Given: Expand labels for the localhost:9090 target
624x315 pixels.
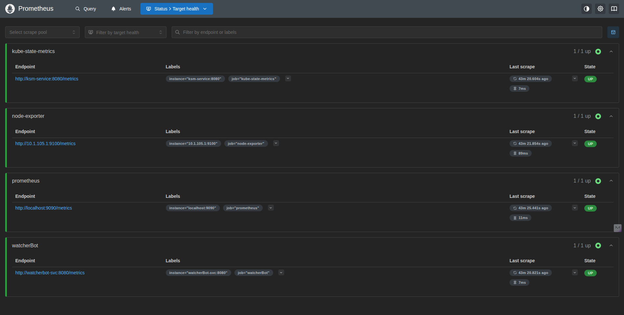Looking at the screenshot, I should [271, 208].
